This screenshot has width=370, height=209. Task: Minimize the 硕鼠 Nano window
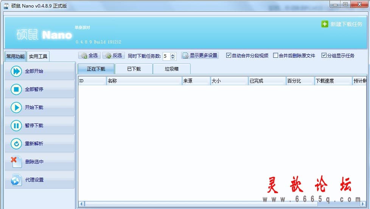click(335, 4)
